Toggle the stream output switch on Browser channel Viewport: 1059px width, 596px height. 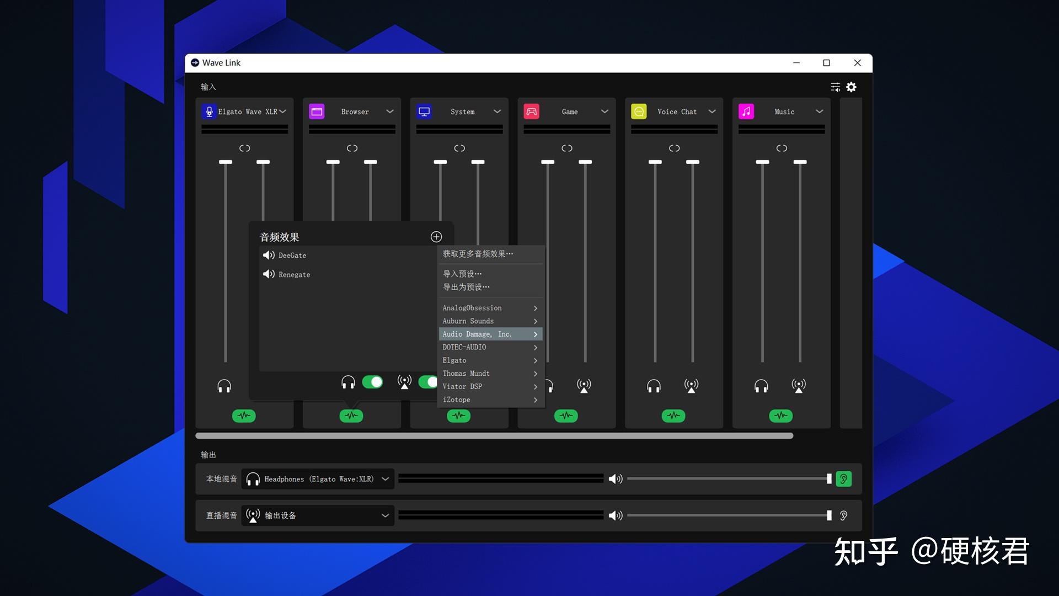[x=431, y=381]
